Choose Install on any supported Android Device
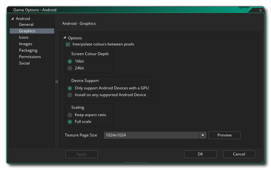Image resolution: width=271 pixels, height=170 pixels. tap(70, 95)
